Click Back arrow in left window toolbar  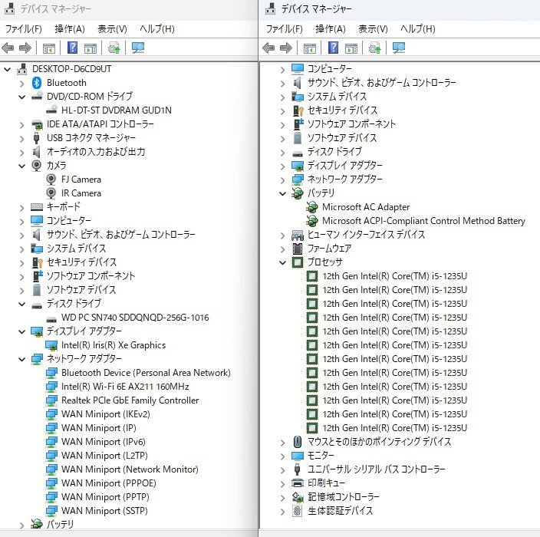pos(8,48)
